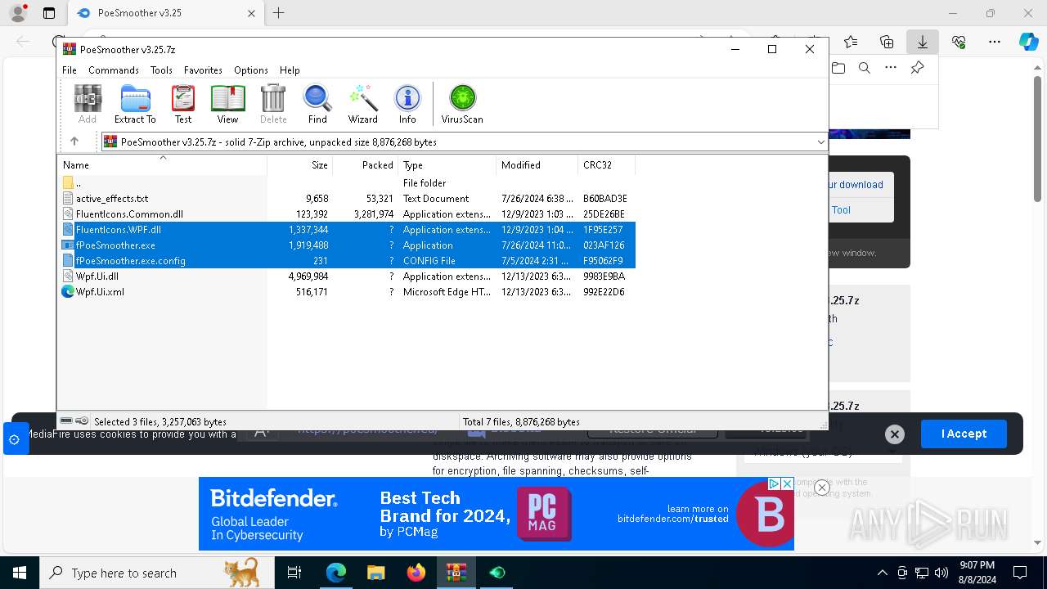Select fPoeSmoother.exe.config file
The width and height of the screenshot is (1047, 589).
[347, 261]
